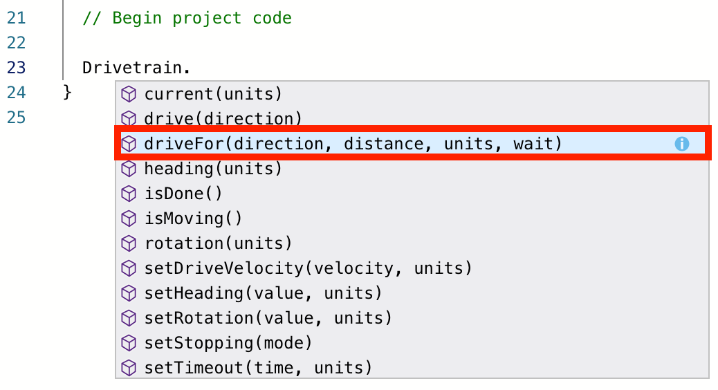This screenshot has width=718, height=390.
Task: Click the cube icon beside heading(units)
Action: pos(128,169)
